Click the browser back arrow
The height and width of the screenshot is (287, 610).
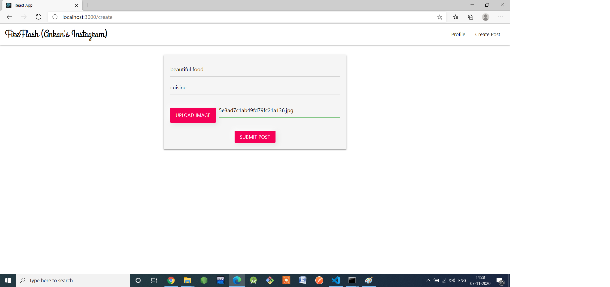9,17
